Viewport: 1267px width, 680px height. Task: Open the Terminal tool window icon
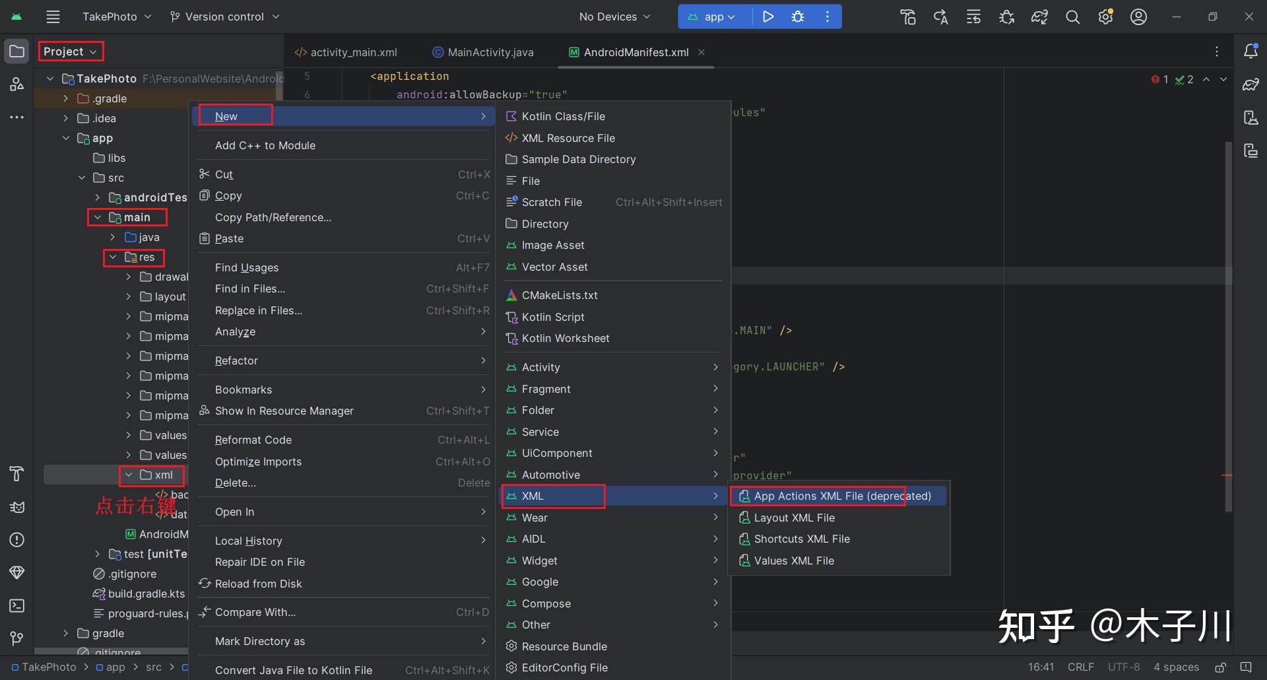16,605
